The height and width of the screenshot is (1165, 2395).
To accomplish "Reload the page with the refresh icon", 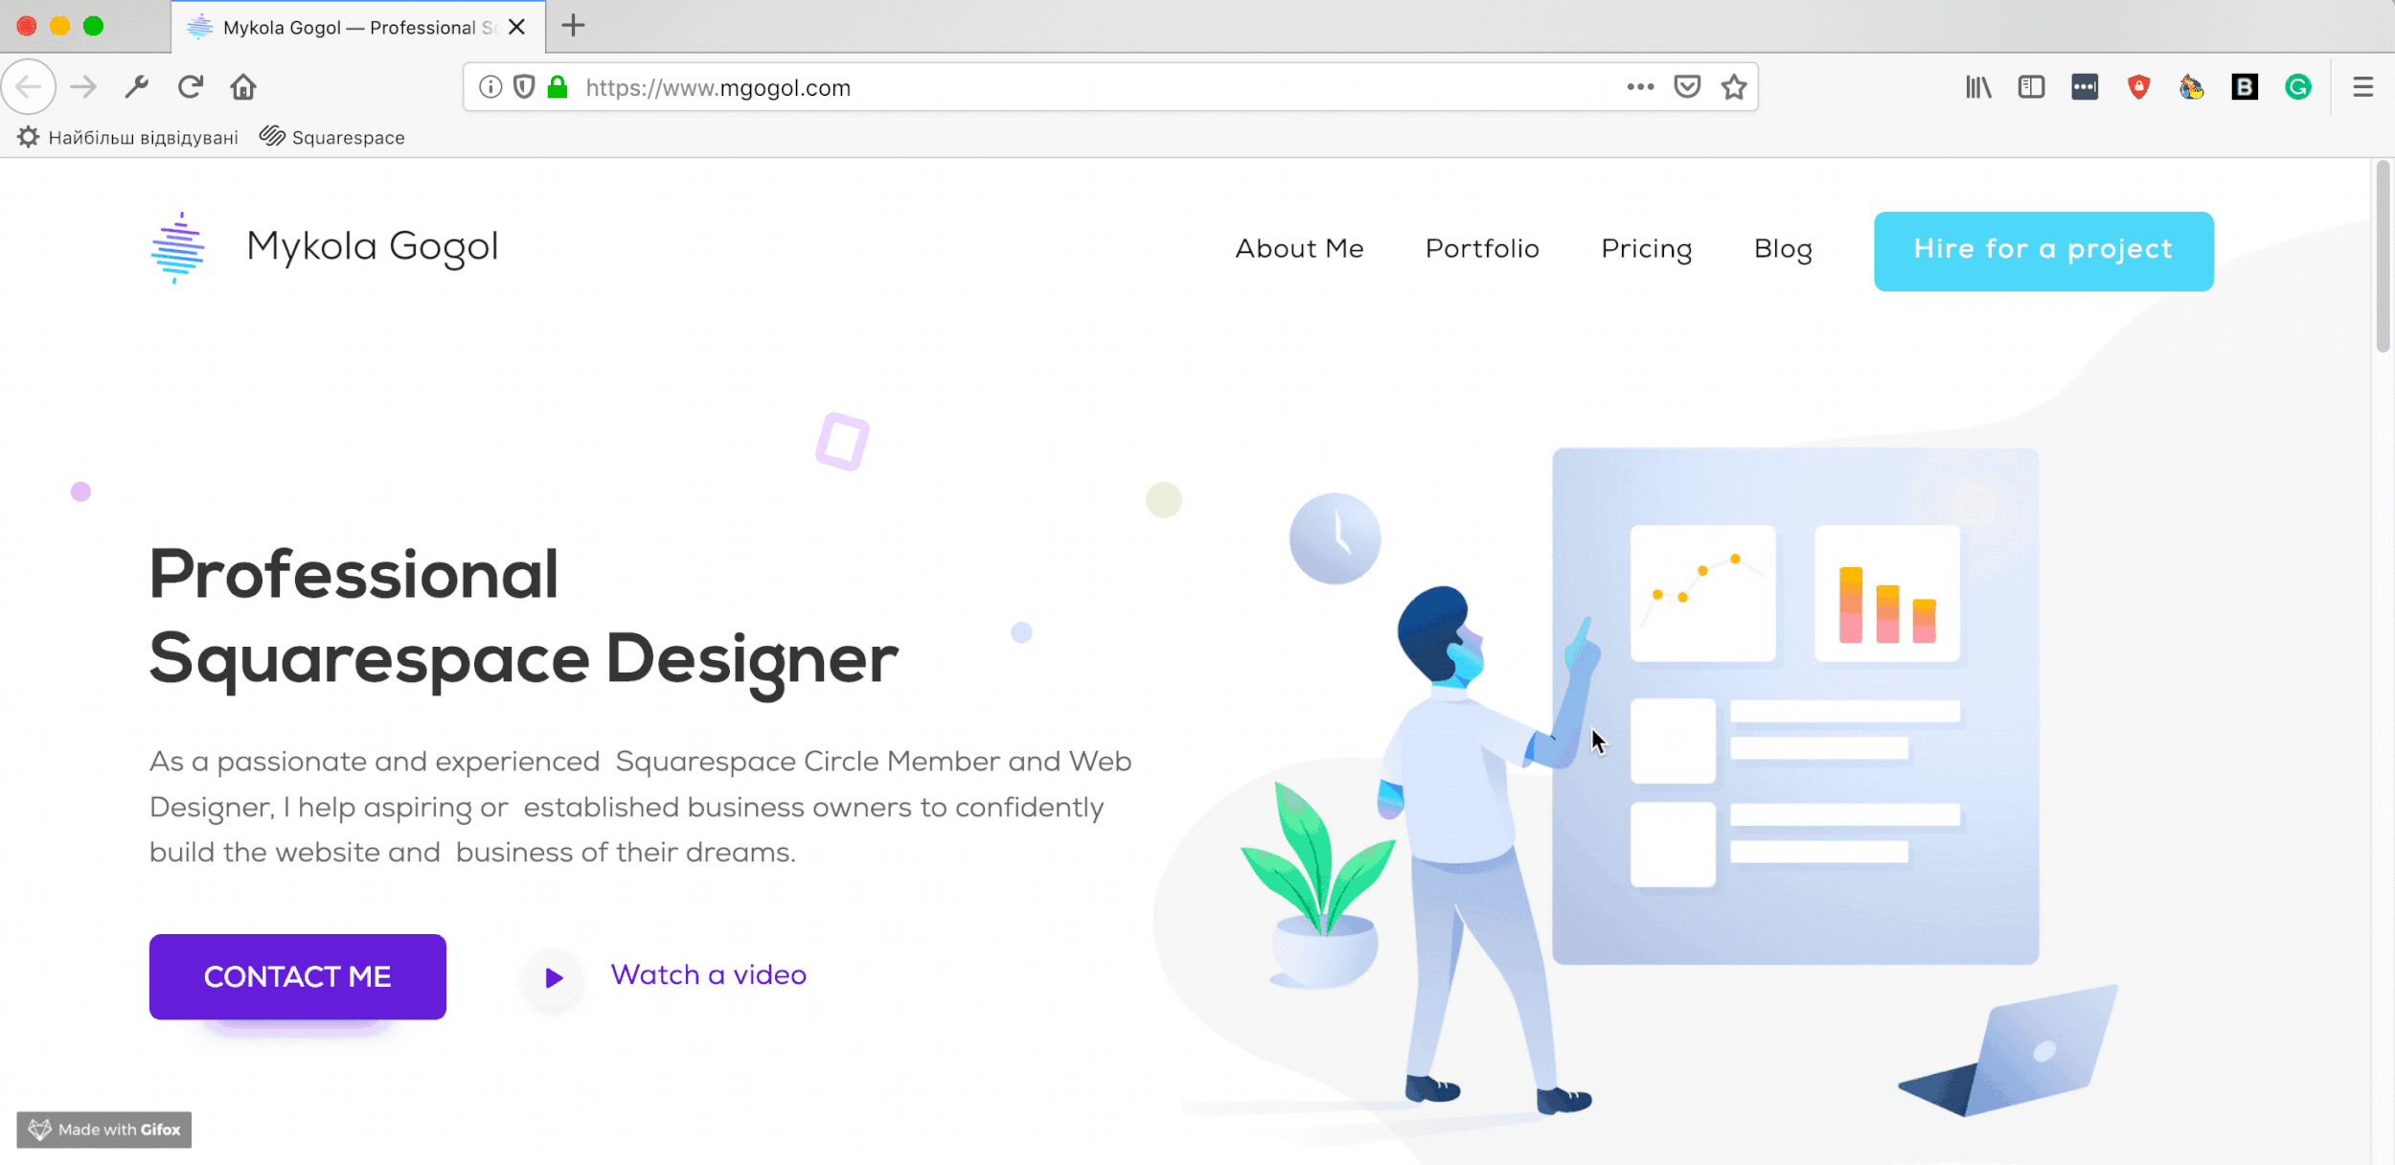I will tap(191, 87).
